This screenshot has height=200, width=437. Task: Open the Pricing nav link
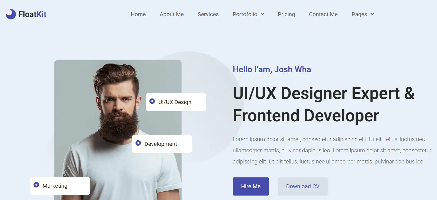(286, 14)
